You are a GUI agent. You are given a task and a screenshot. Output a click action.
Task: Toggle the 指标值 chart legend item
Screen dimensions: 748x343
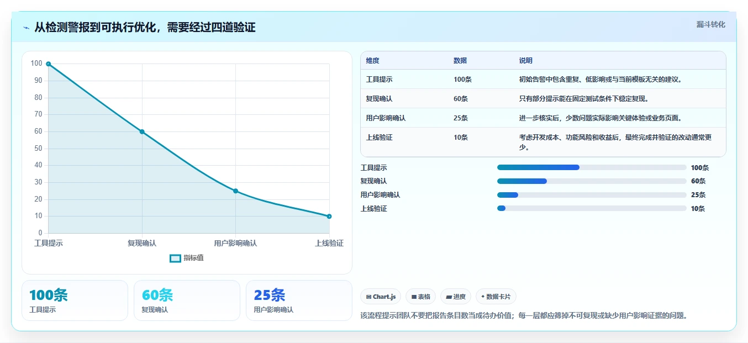click(x=187, y=258)
